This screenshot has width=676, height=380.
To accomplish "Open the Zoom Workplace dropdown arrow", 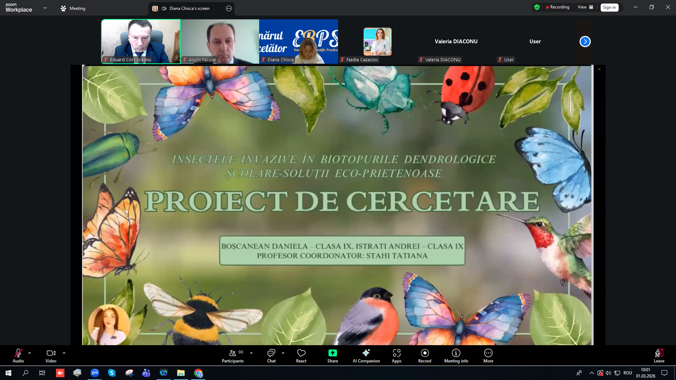I will tap(45, 8).
